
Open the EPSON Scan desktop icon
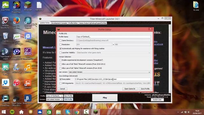tap(17, 68)
